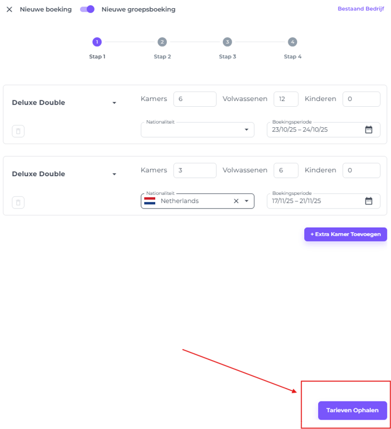Expand the first room type dropdown
This screenshot has width=391, height=429.
pos(114,103)
